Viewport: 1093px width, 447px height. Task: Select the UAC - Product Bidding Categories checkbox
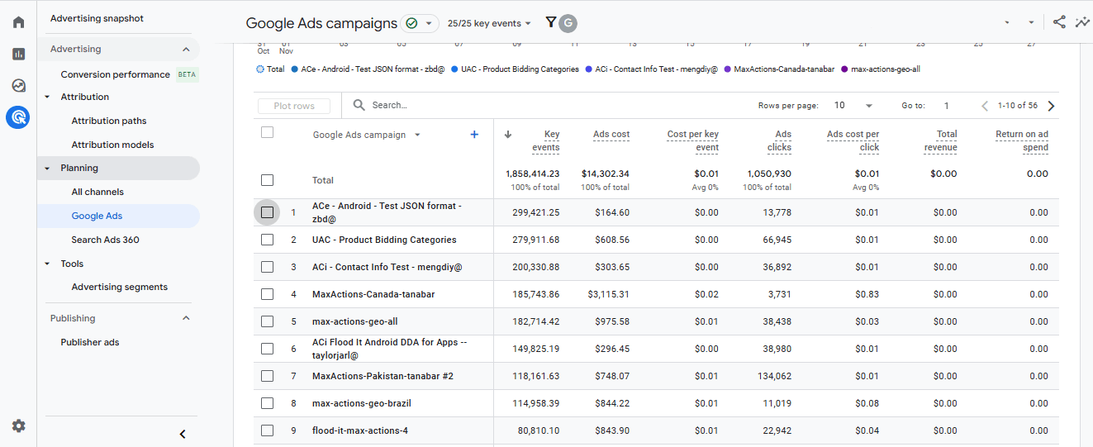click(267, 240)
